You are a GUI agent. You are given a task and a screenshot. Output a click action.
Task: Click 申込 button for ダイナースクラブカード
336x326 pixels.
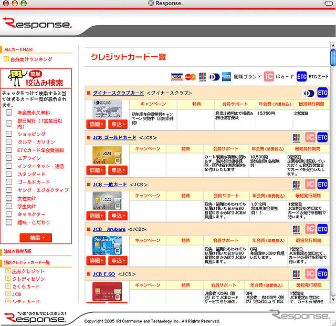pyautogui.click(x=118, y=124)
